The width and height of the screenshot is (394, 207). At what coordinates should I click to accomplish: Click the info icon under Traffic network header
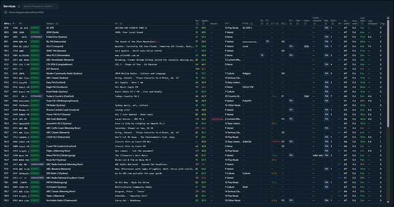(x=314, y=24)
